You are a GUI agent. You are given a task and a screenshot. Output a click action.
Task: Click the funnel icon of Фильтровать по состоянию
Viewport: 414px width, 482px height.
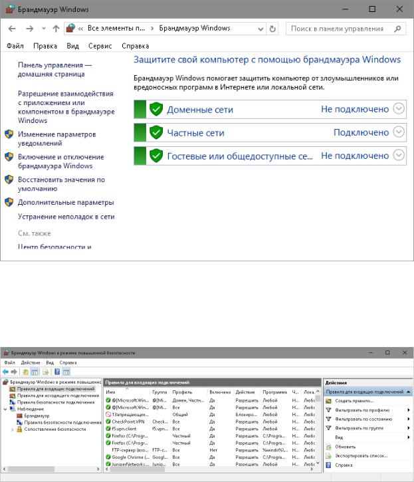click(328, 419)
